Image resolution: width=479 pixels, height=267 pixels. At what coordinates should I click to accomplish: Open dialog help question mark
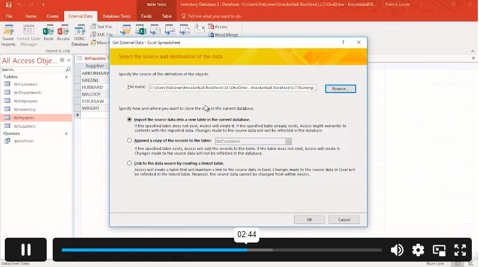click(343, 42)
